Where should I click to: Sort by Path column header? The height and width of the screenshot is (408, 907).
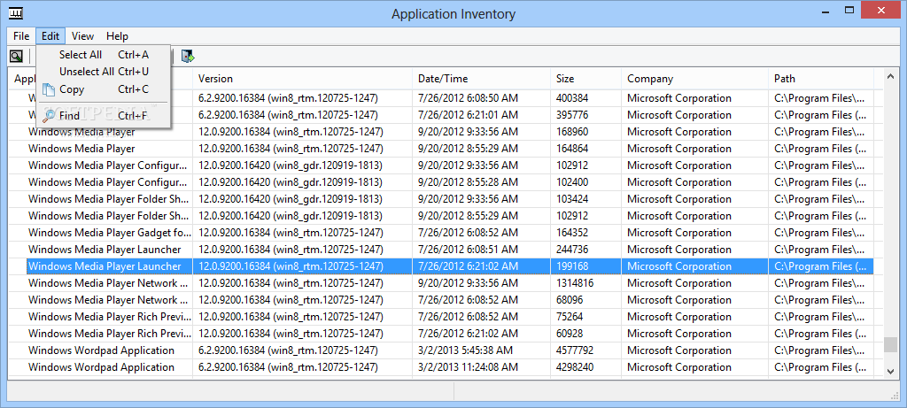pyautogui.click(x=821, y=79)
